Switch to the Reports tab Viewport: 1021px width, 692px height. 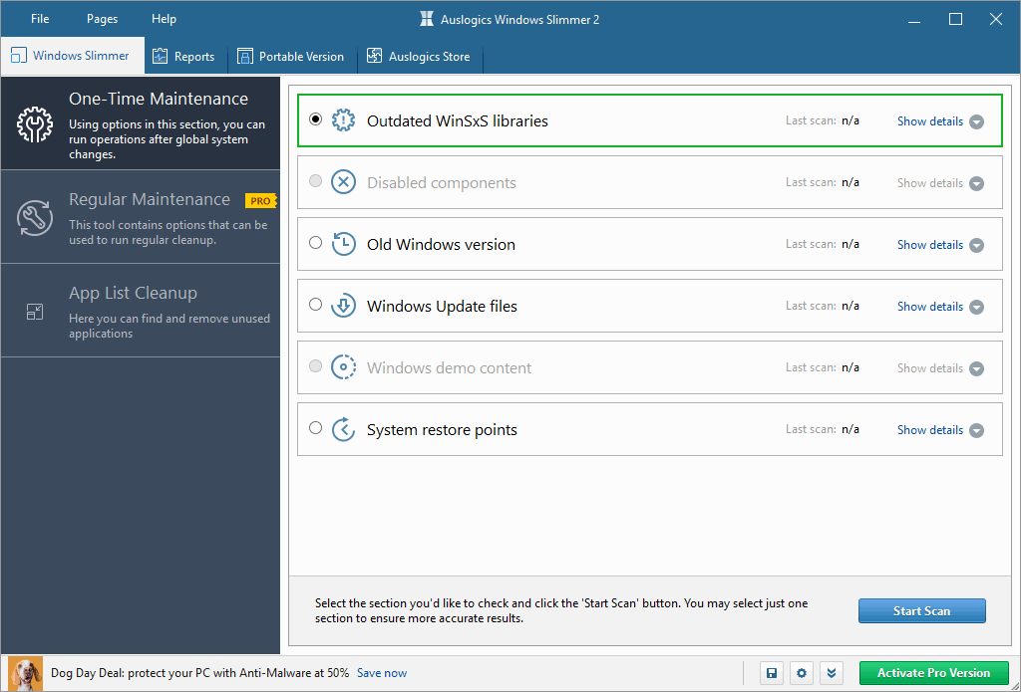tap(183, 57)
